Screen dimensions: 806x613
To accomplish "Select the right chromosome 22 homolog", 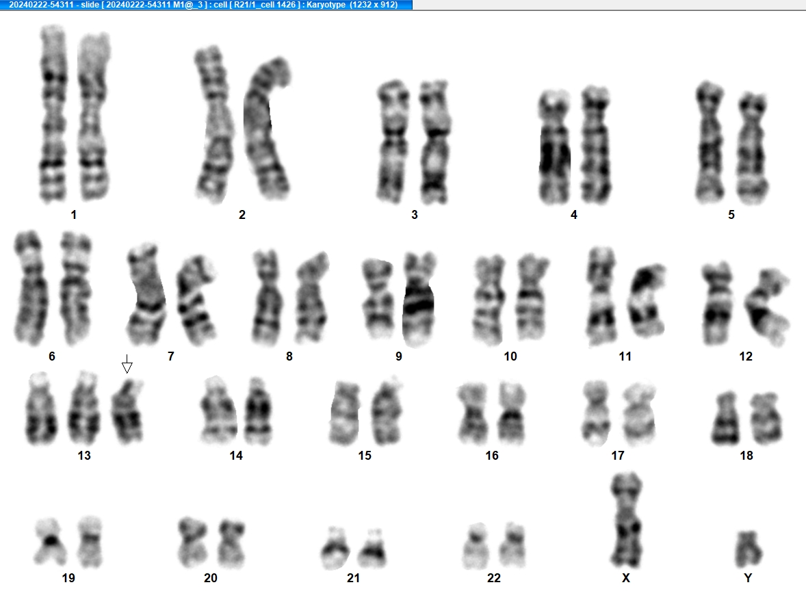I will (x=514, y=546).
